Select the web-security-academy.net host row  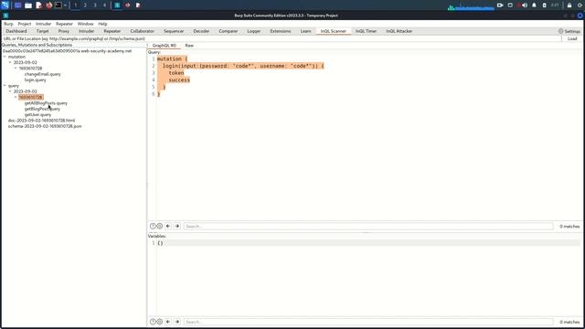[x=67, y=51]
